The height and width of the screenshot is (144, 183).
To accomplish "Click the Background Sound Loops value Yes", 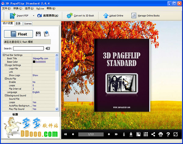I will [x=34, y=102].
